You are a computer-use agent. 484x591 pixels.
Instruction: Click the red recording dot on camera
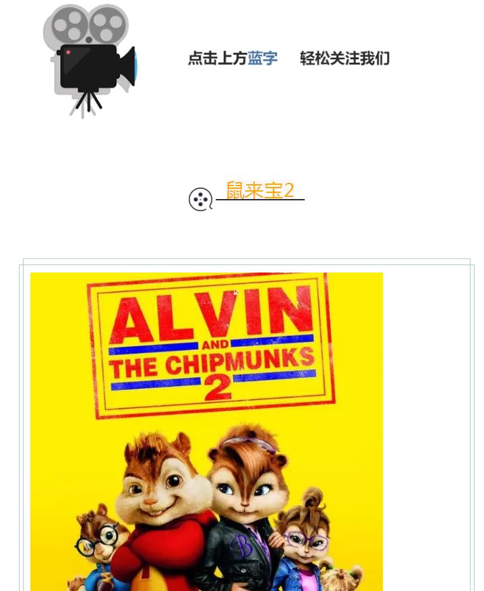click(68, 53)
